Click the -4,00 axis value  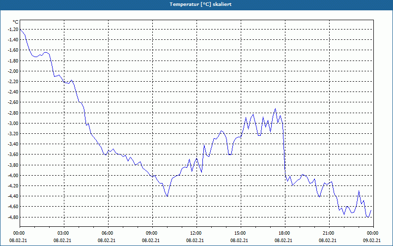coord(13,176)
